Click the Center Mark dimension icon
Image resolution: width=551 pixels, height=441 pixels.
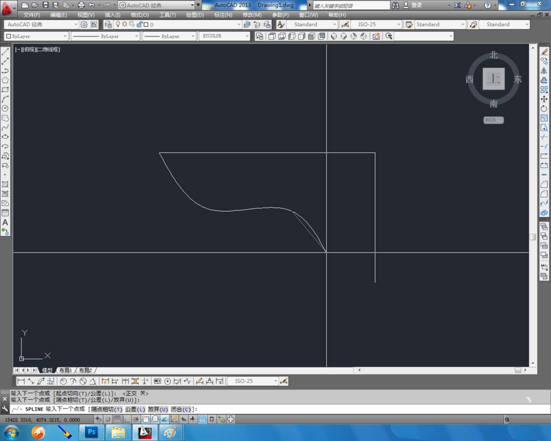coord(168,381)
